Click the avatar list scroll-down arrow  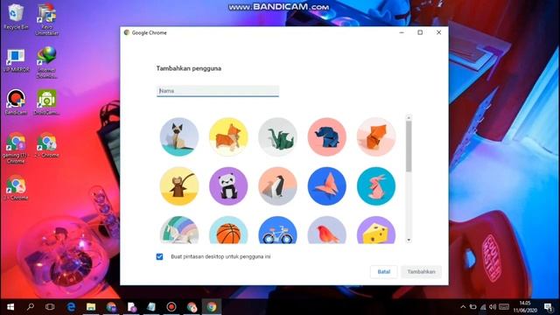[409, 241]
